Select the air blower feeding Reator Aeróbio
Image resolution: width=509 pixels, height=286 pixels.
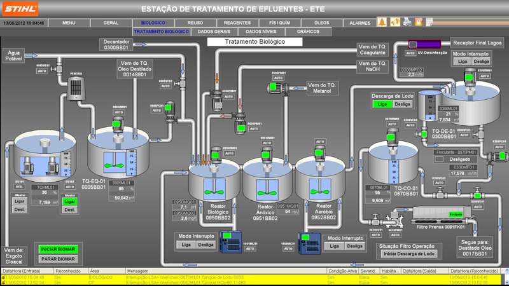309,243
